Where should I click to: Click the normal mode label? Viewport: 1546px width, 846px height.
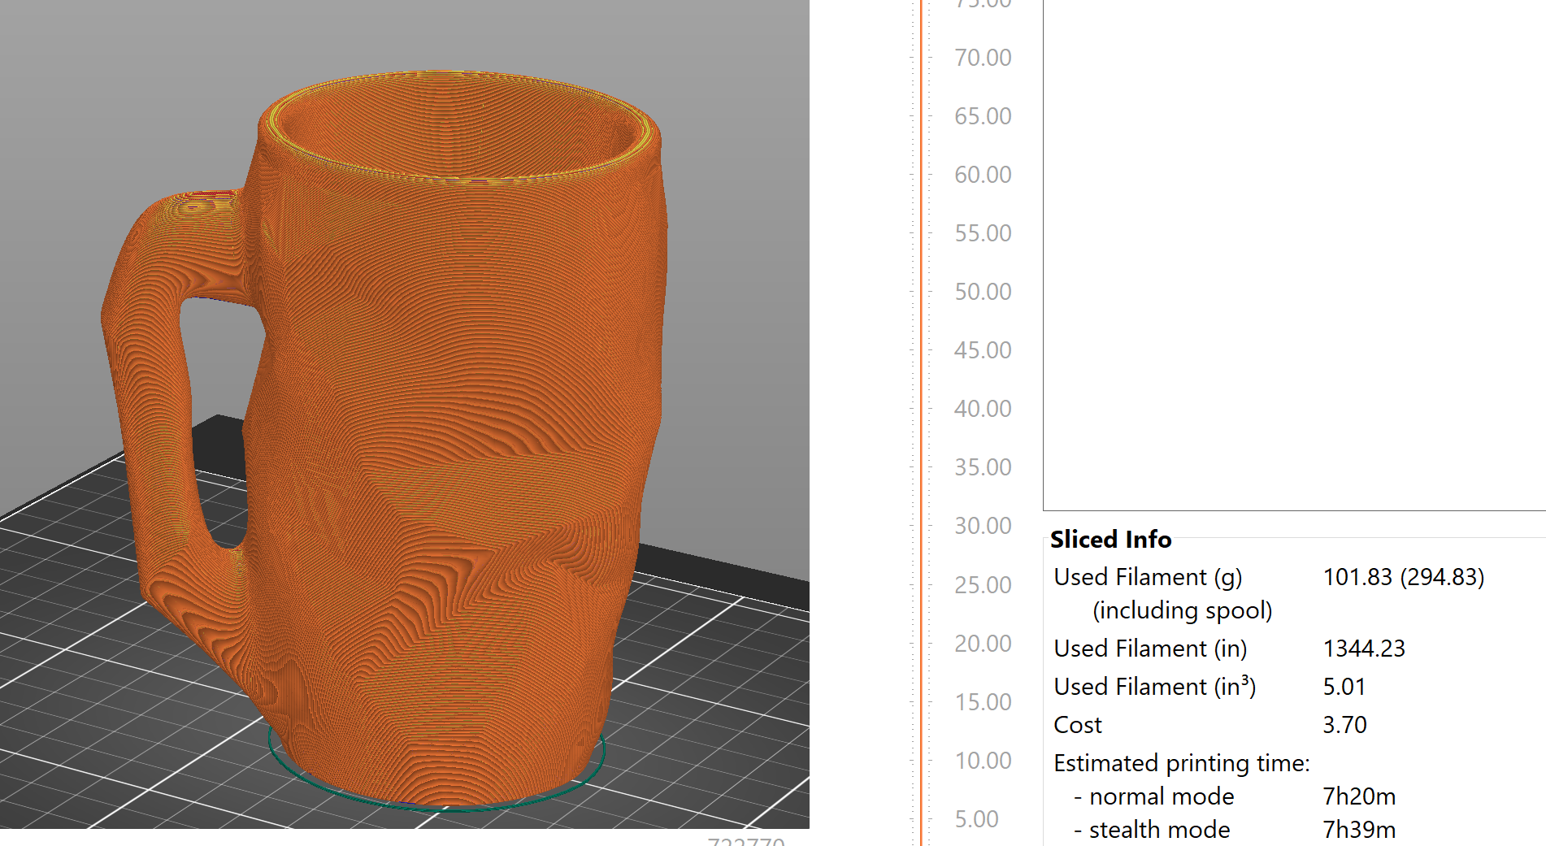[x=1162, y=796]
